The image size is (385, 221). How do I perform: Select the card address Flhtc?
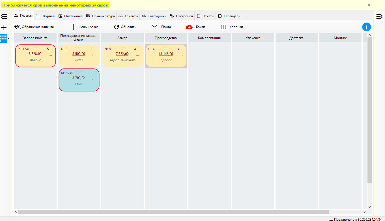(79, 84)
